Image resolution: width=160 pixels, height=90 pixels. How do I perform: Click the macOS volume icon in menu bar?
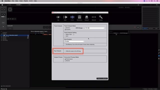coord(152,1)
